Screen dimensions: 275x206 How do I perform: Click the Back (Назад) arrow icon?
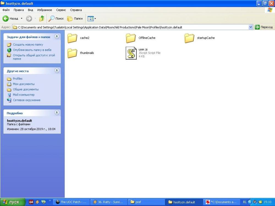click(6, 18)
